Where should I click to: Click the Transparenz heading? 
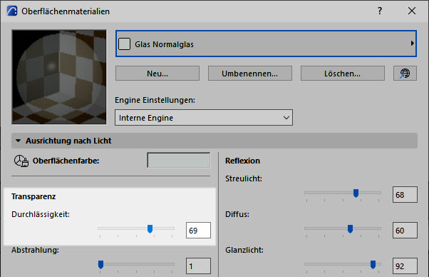pos(33,196)
